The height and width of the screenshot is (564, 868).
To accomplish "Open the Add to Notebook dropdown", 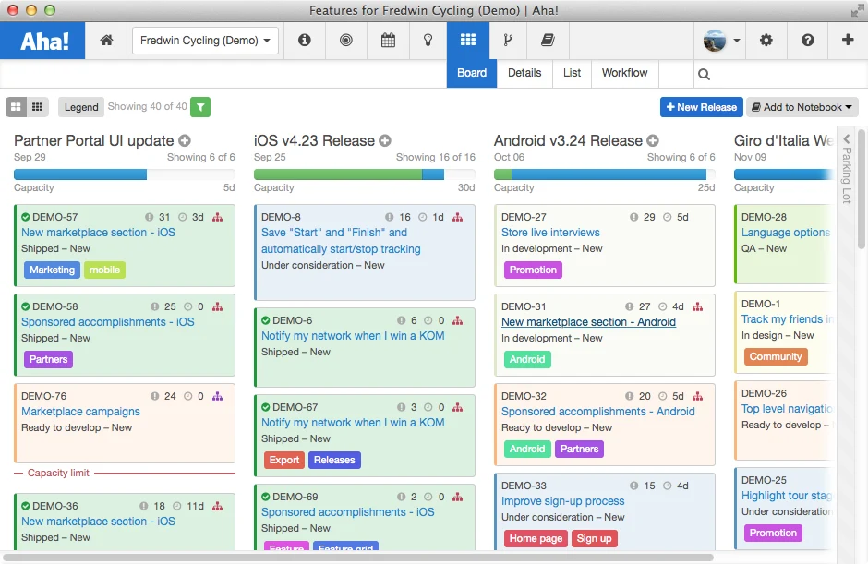I will coord(802,107).
